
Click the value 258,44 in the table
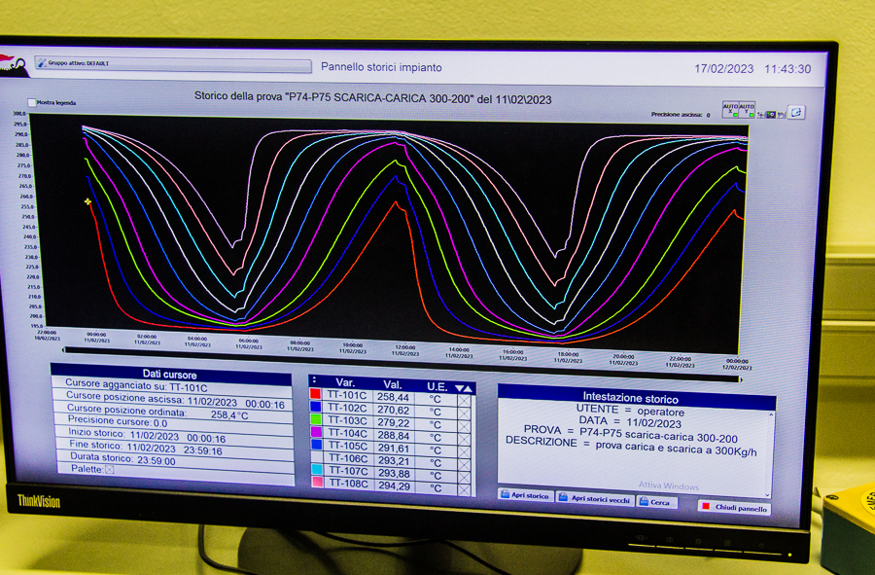394,397
